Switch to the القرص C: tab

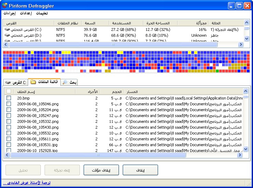(16, 82)
